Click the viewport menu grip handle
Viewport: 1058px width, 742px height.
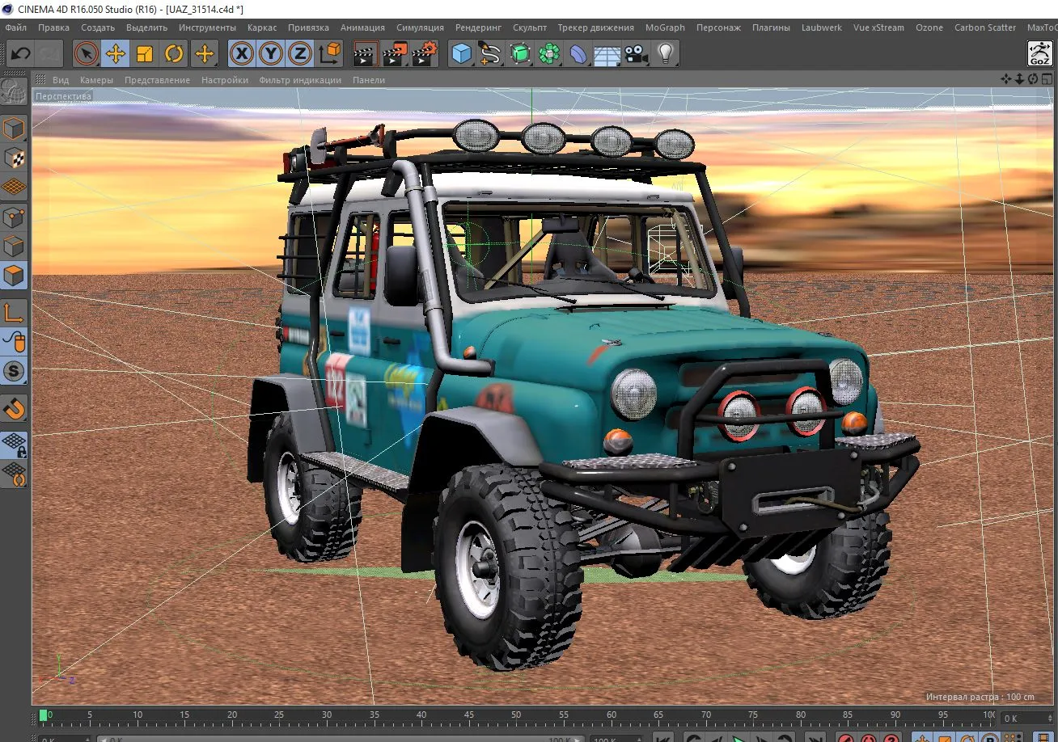coord(39,79)
